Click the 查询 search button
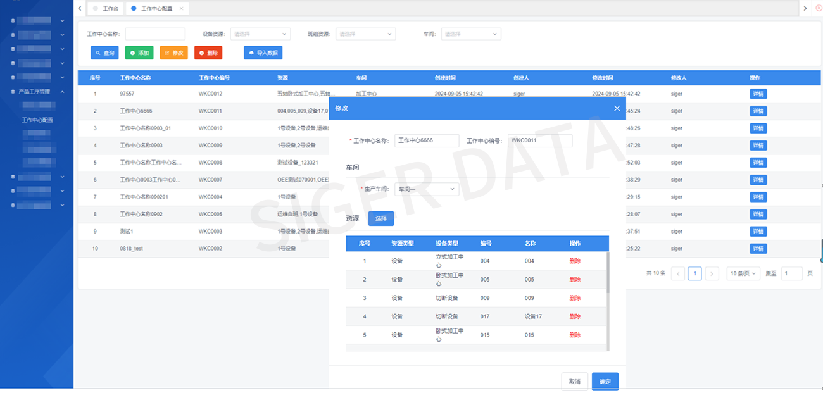Screen dimensions: 823x393 pos(104,53)
